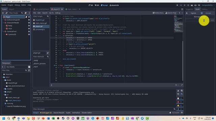Image resolution: width=216 pixels, height=121 pixels.
Task: Open the Compatibility renderer dropdown
Action: [x=208, y=5]
